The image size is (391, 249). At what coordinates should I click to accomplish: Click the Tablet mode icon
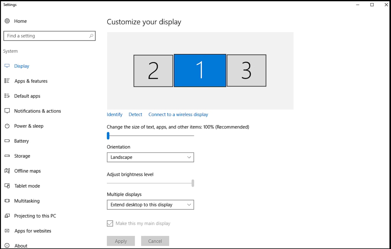[7, 186]
